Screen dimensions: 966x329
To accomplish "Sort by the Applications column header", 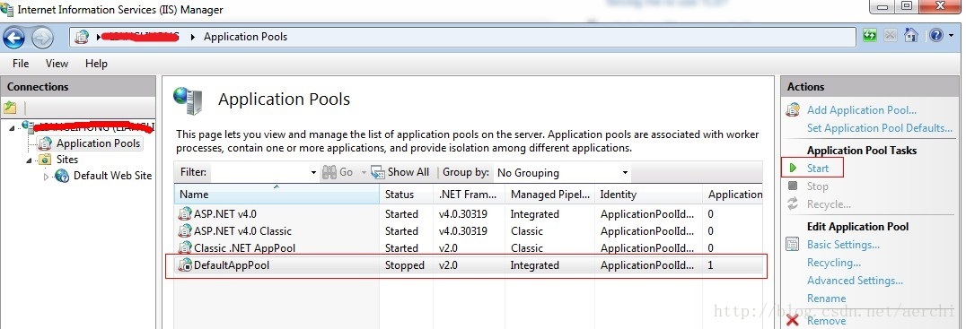I will [733, 195].
